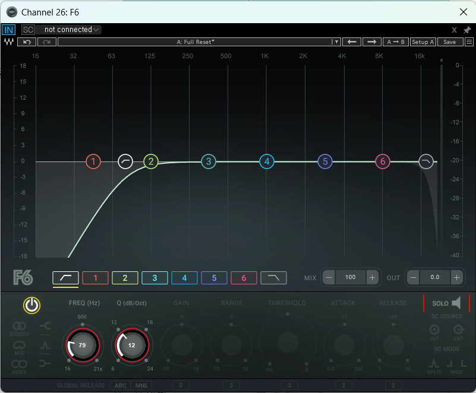The width and height of the screenshot is (476, 393).
Task: Open the hamburger menu icon
Action: (469, 42)
